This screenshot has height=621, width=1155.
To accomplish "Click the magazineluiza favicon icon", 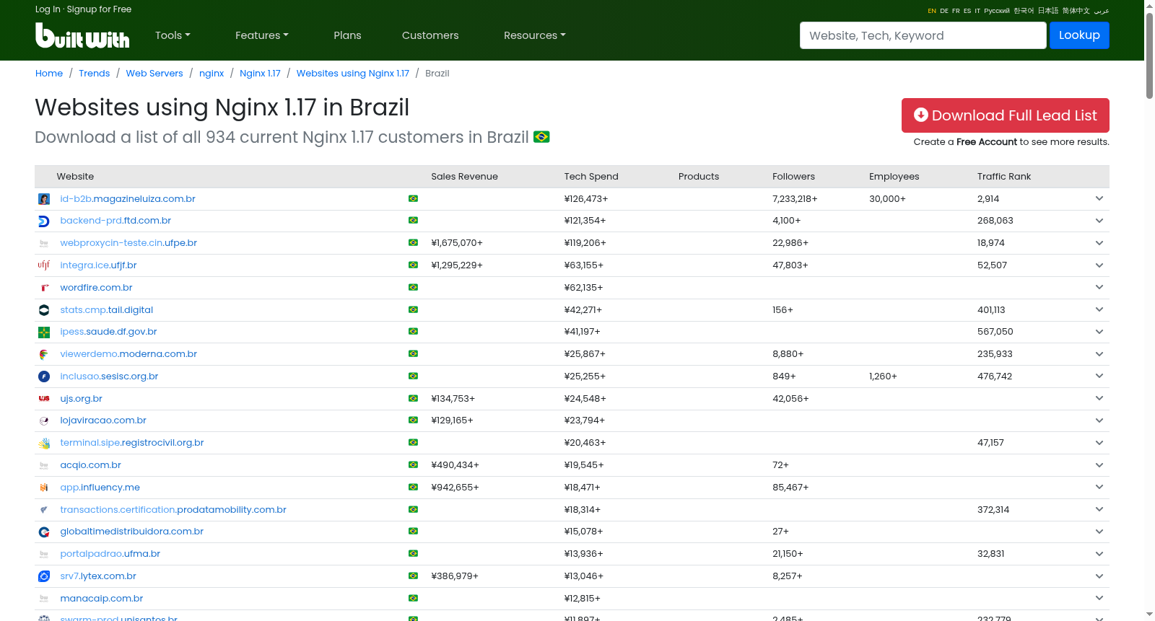I will coord(44,199).
